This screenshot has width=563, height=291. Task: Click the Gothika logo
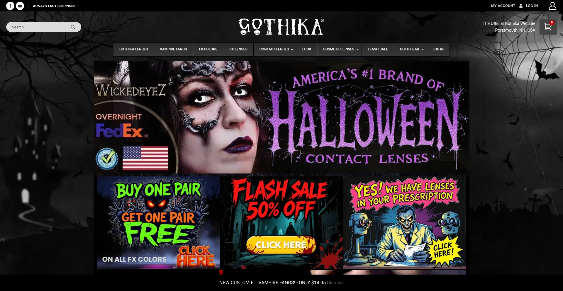pos(281,27)
